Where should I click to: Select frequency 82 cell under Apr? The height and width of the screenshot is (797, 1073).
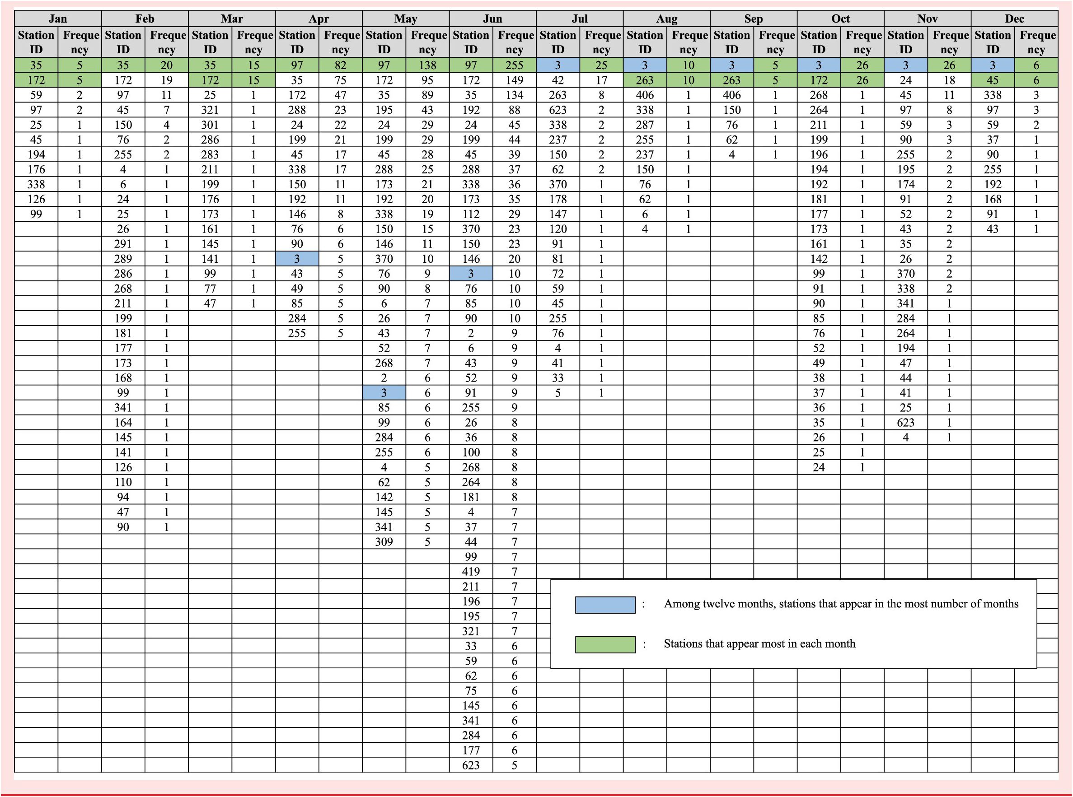tap(340, 65)
